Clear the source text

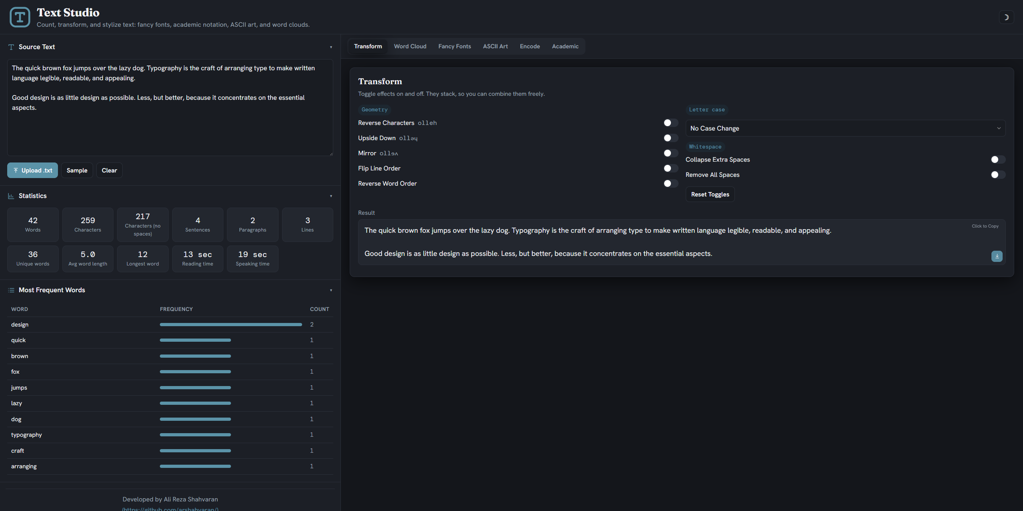point(109,170)
